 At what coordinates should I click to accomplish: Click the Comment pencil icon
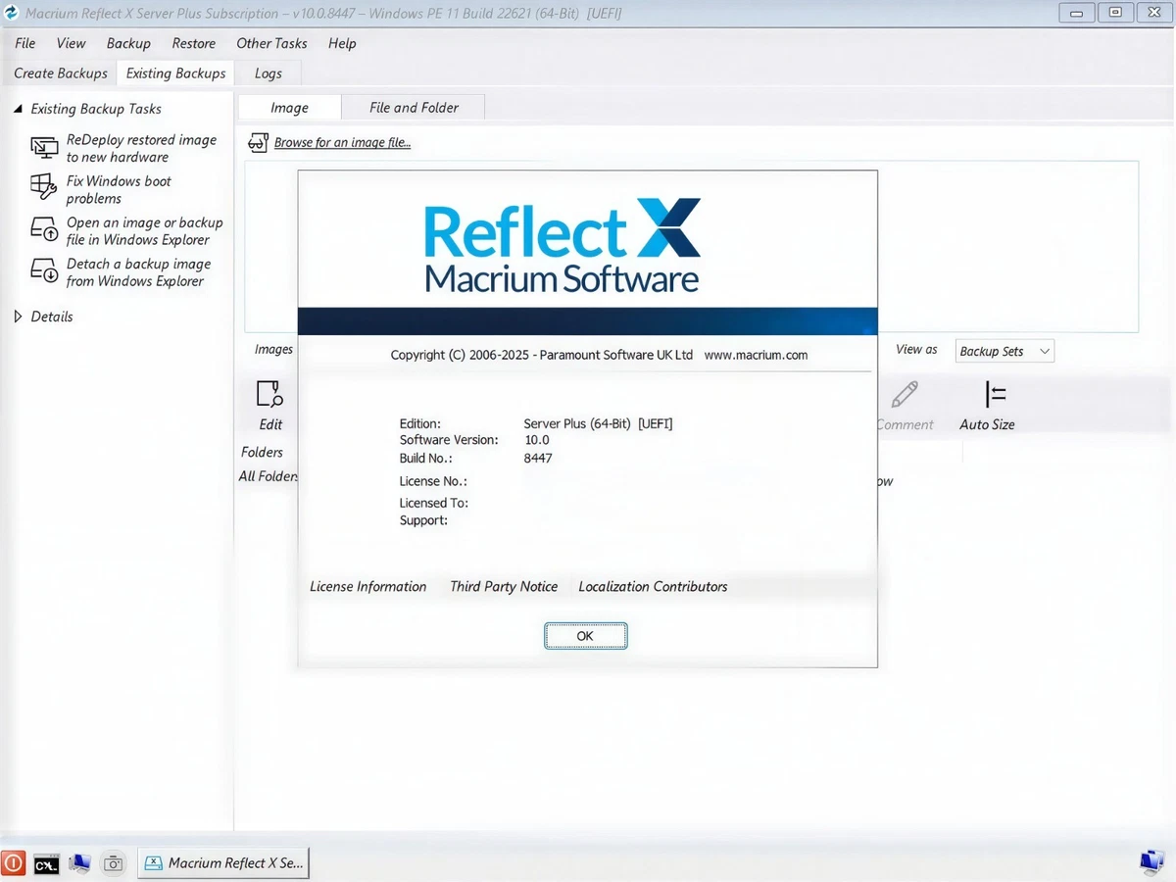pos(905,394)
